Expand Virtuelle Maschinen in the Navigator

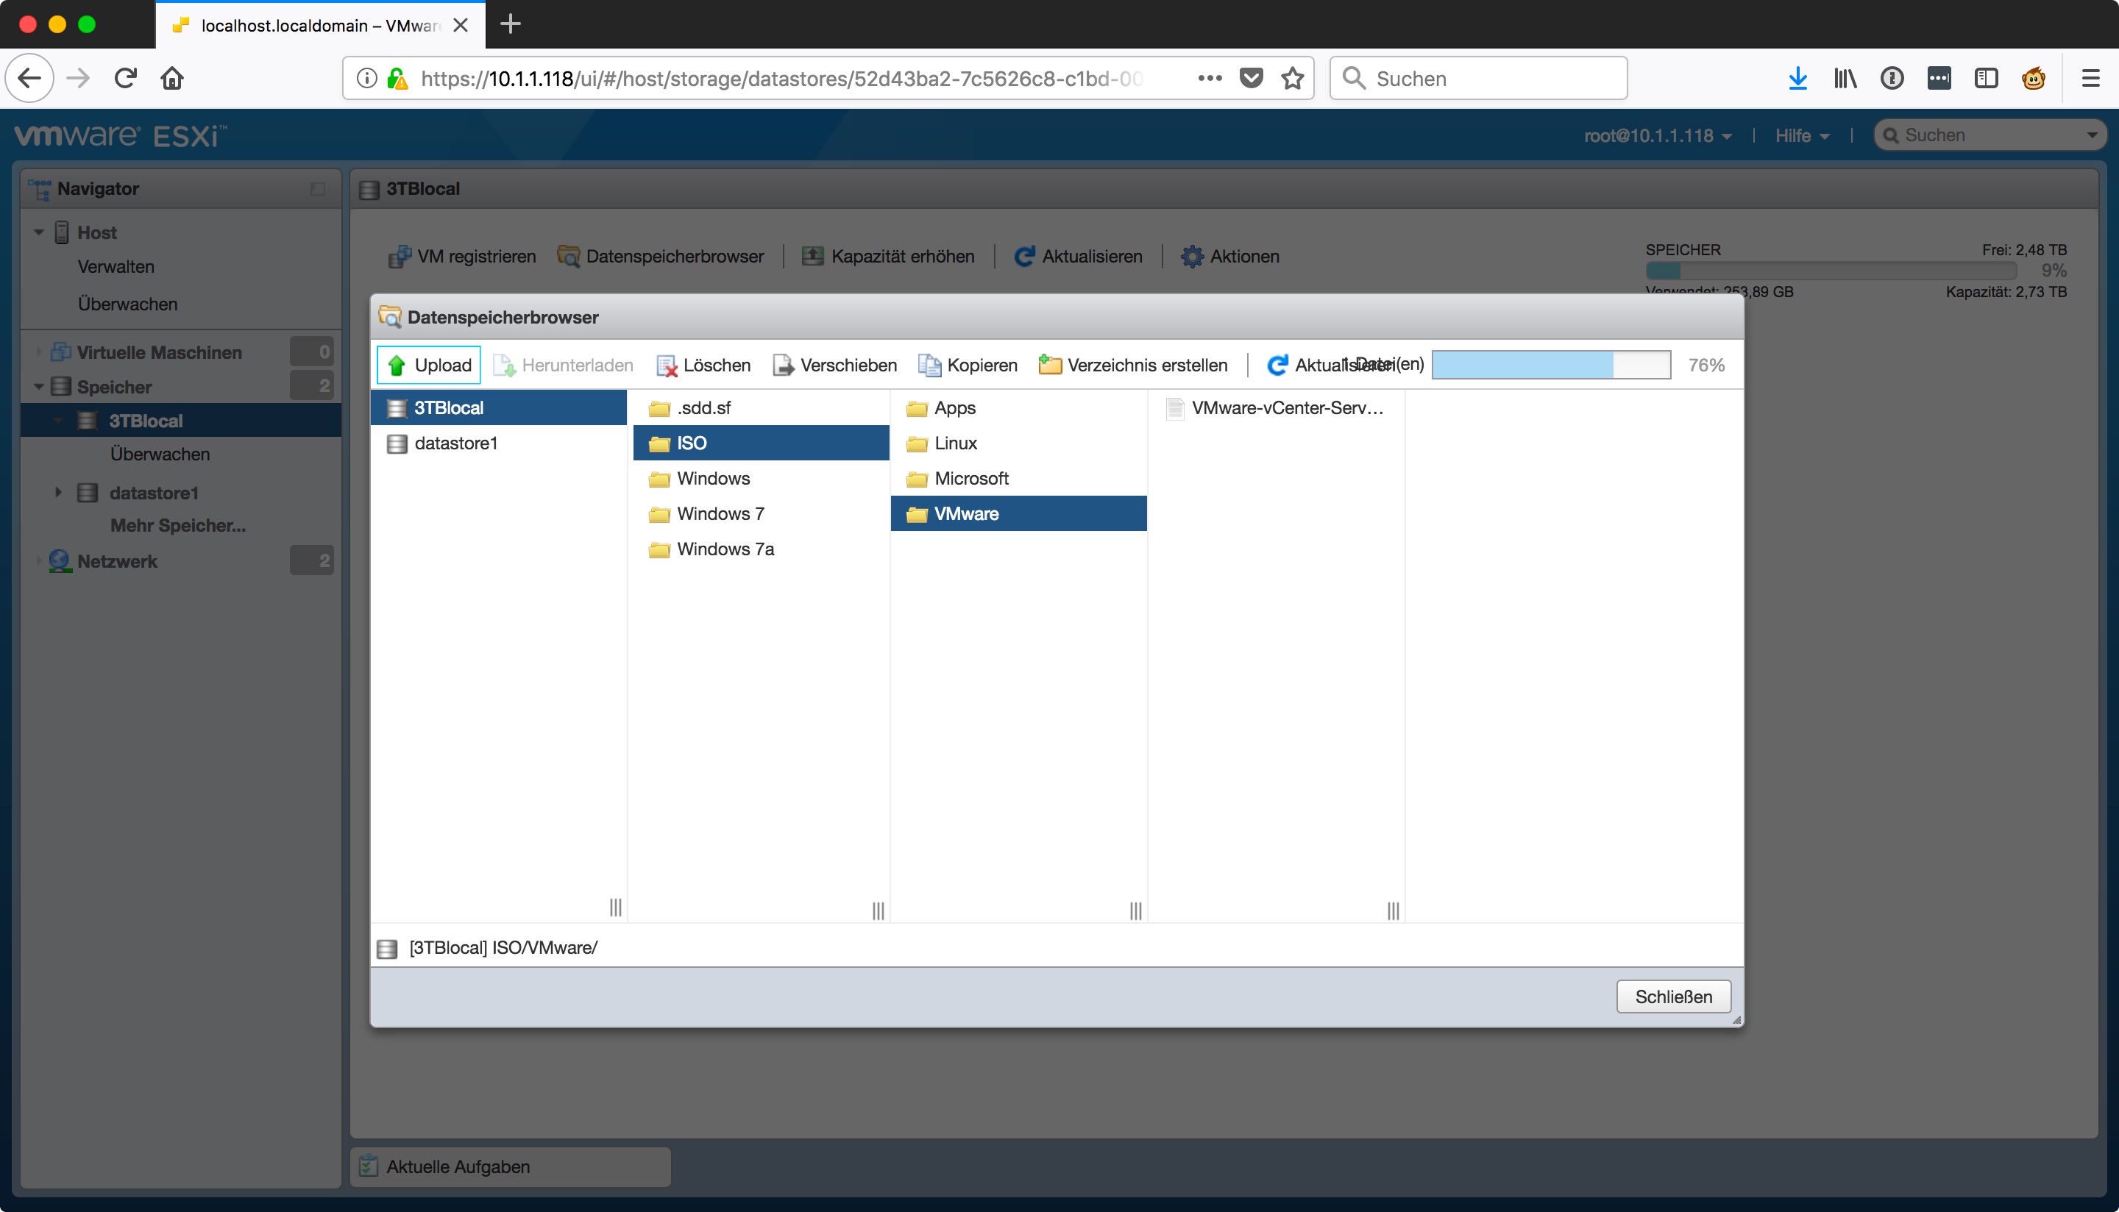click(38, 352)
